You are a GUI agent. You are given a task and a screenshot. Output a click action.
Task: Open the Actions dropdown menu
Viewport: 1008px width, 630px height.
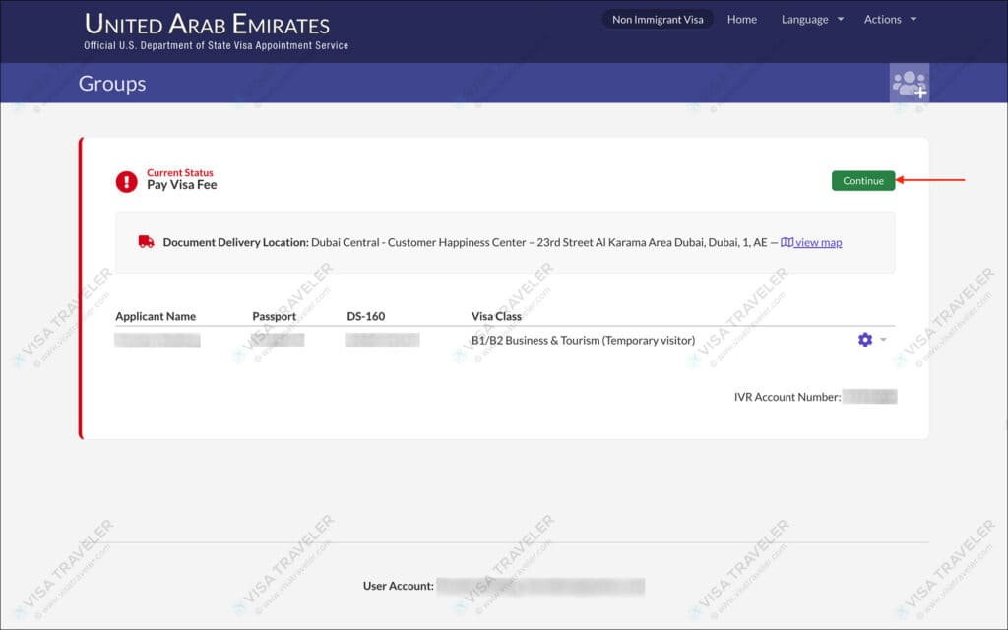(x=890, y=20)
